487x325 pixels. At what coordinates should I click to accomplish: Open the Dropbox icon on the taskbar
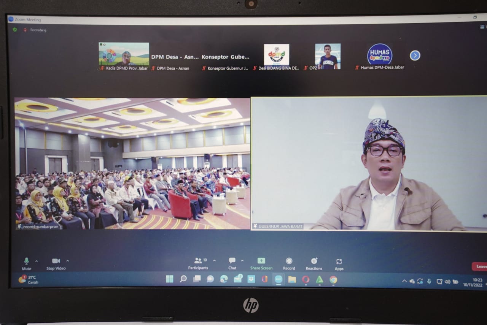pyautogui.click(x=251, y=279)
